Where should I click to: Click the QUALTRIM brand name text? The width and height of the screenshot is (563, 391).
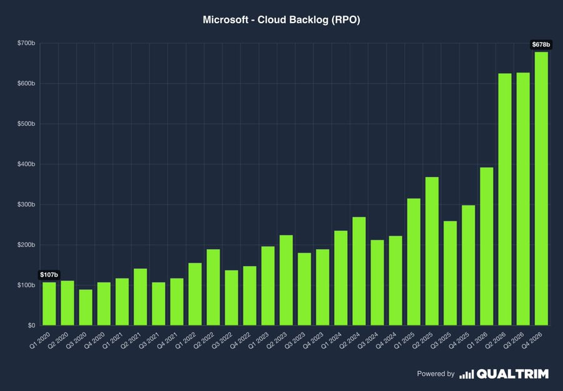(512, 374)
